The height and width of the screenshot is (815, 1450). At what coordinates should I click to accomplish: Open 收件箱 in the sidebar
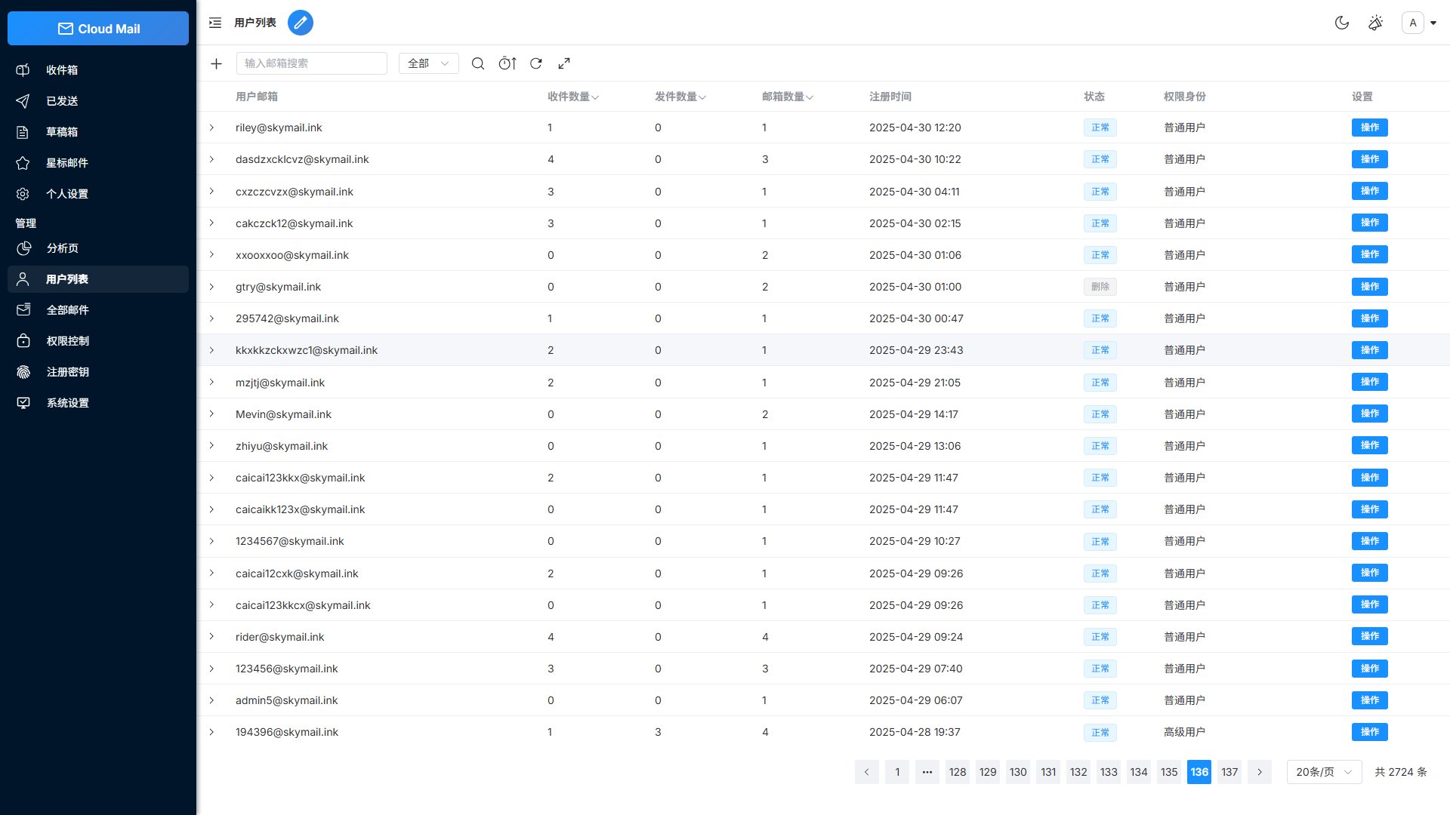tap(62, 70)
